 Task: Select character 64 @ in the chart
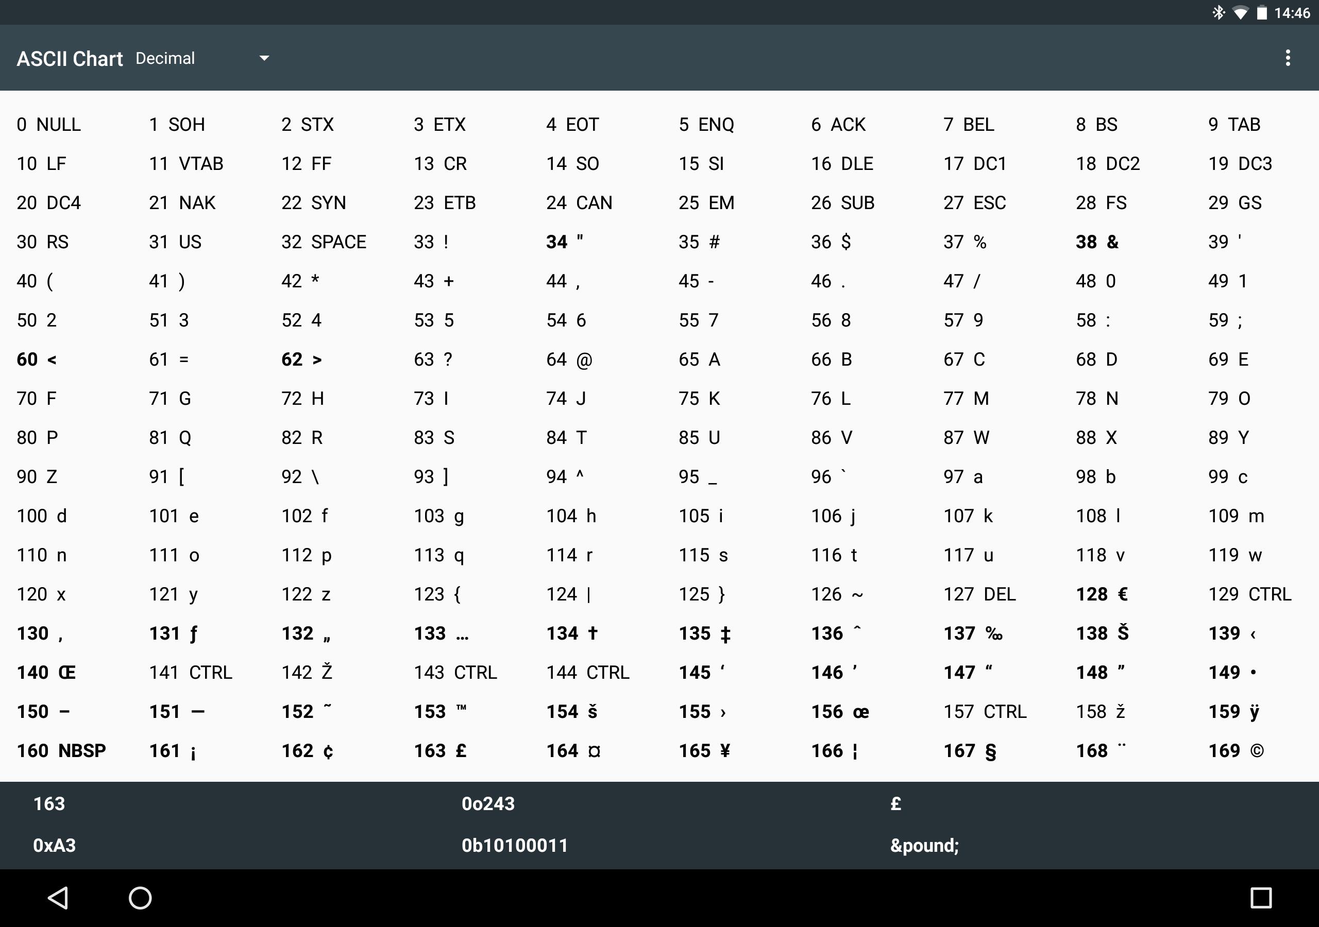[x=568, y=359]
